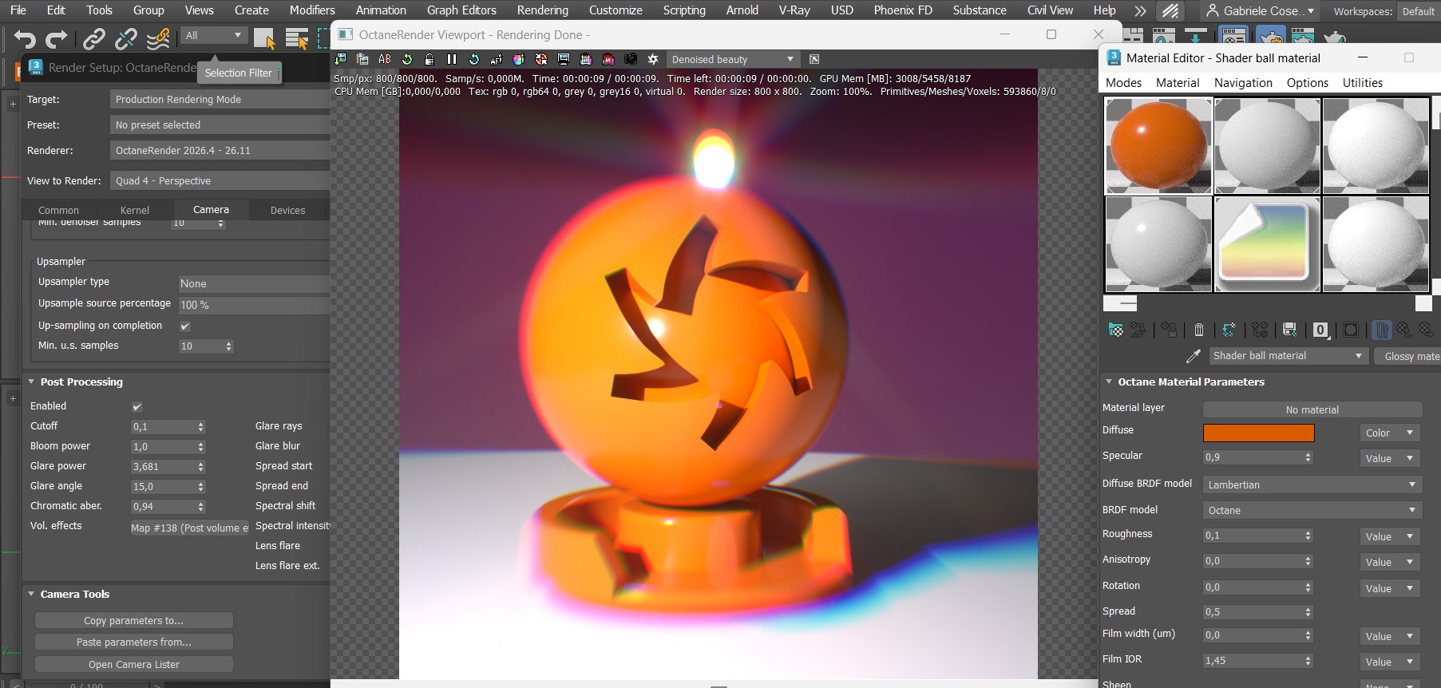
Task: Delete material with the trash icon
Action: 1199,330
